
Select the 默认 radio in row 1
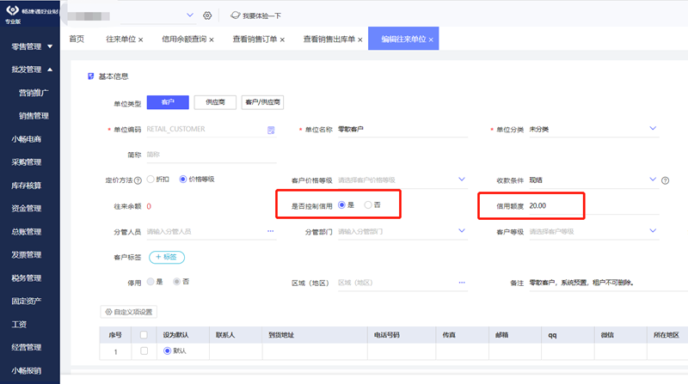167,350
